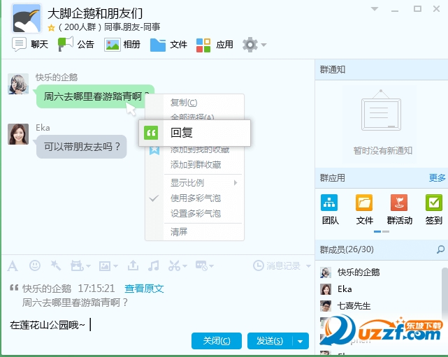Expand the send button dropdown arrow

click(301, 341)
